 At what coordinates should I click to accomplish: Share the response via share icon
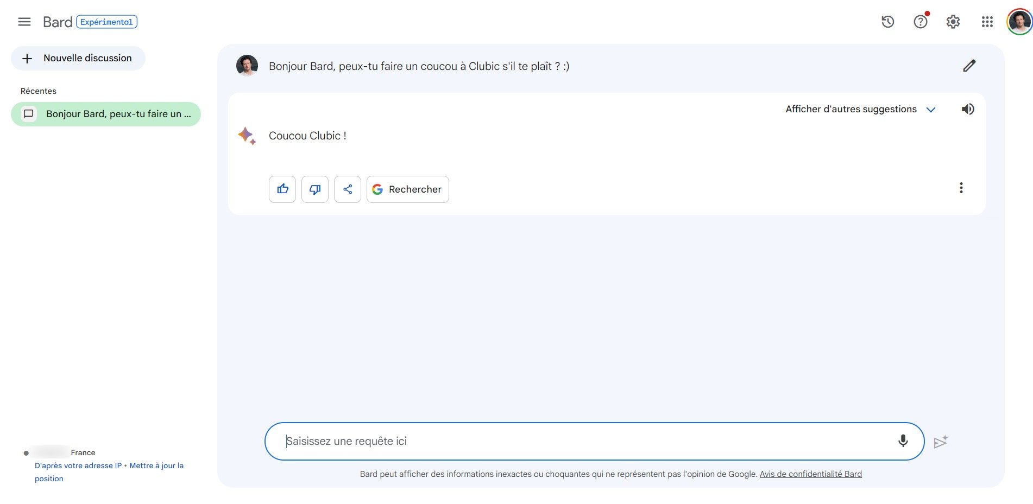[348, 189]
